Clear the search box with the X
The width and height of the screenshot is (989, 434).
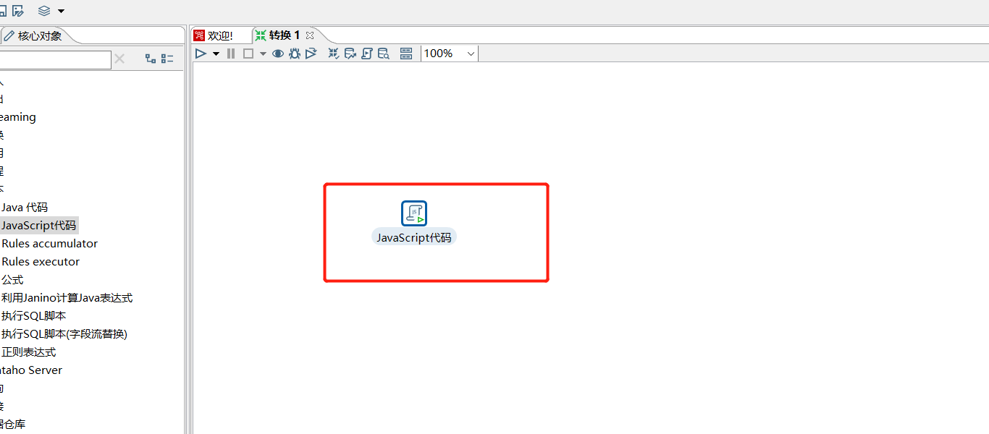click(119, 59)
